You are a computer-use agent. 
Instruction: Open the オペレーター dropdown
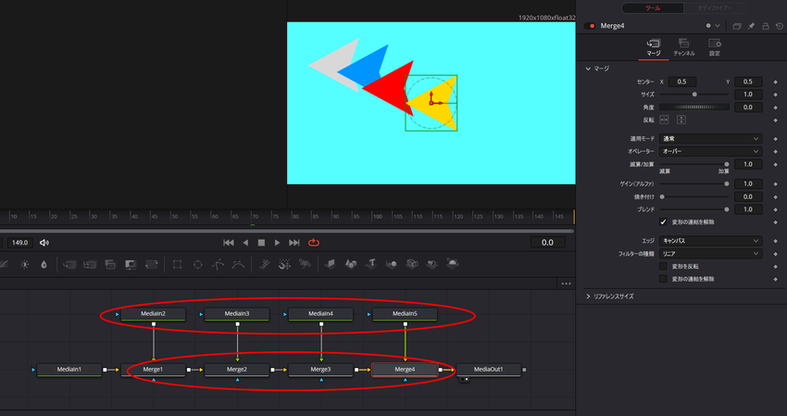click(711, 151)
